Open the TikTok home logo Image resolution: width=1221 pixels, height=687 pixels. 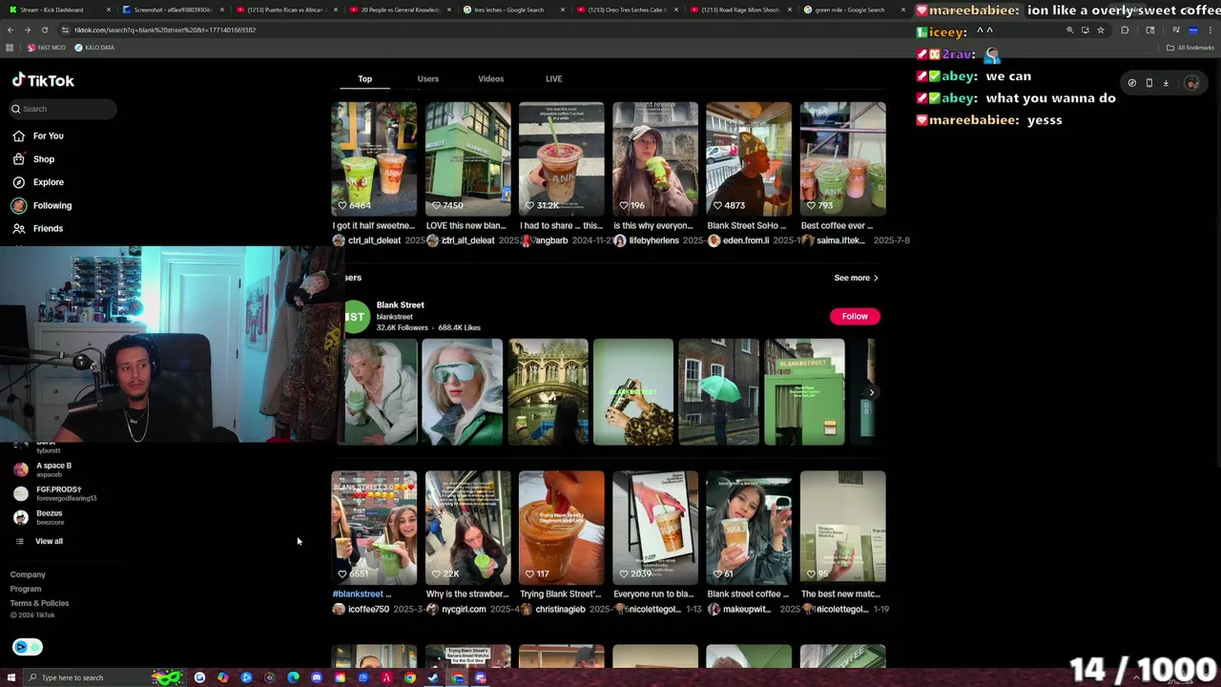tap(43, 81)
